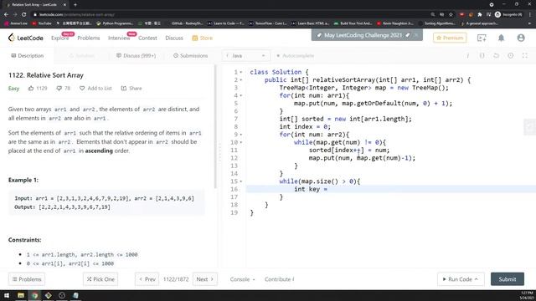Screen dimensions: 536x301
Task: Click Pick One random problem button
Action: coord(100,279)
